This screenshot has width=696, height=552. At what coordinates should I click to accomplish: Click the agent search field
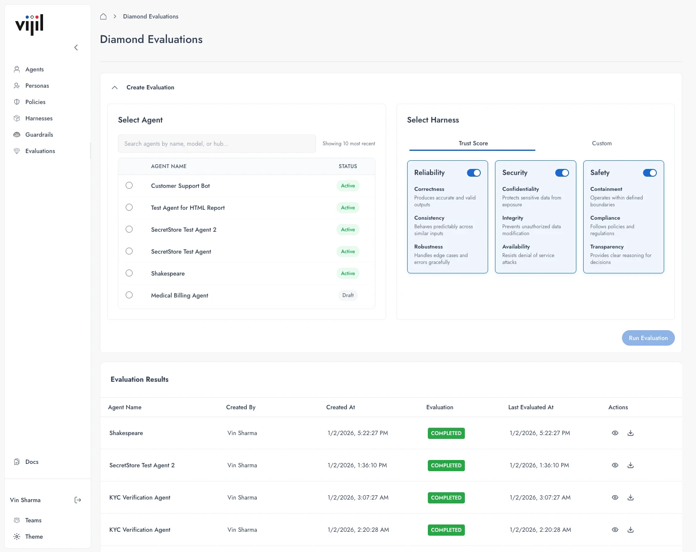tap(217, 144)
